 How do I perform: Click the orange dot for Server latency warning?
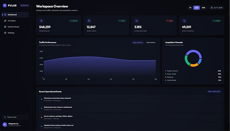coord(42,117)
